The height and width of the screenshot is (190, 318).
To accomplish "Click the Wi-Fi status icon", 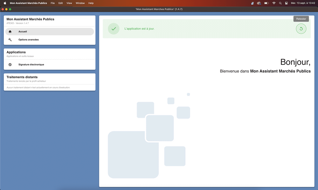I will click(274, 3).
